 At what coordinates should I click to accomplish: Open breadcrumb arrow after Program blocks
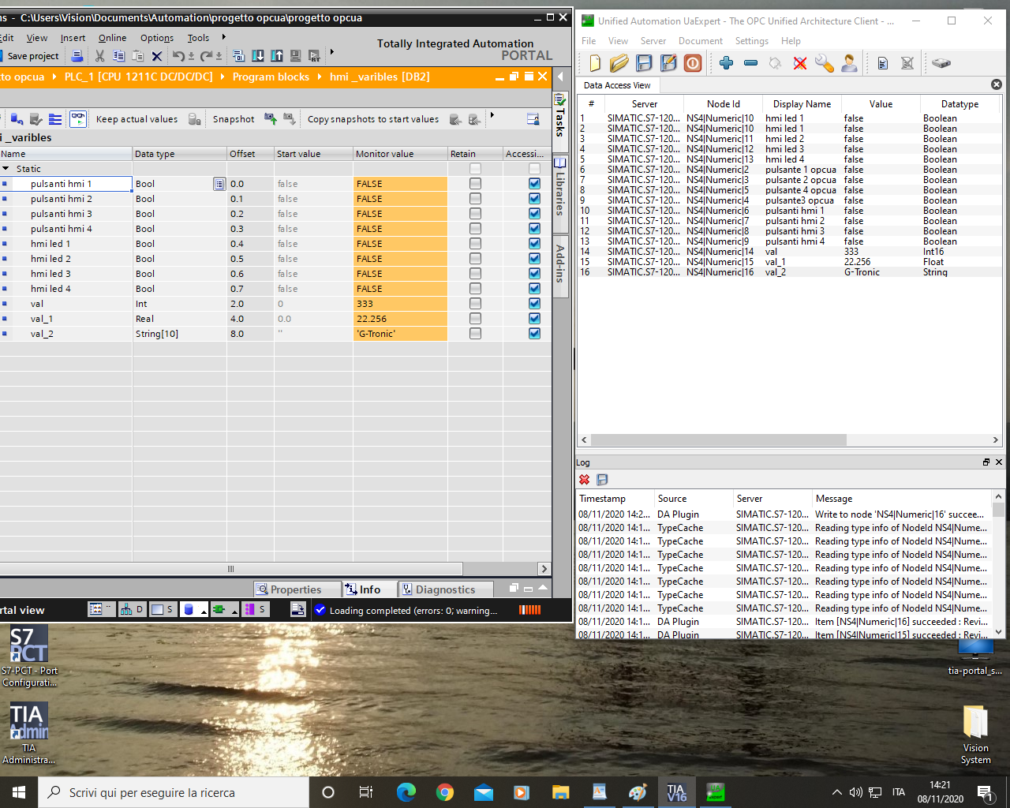(320, 77)
